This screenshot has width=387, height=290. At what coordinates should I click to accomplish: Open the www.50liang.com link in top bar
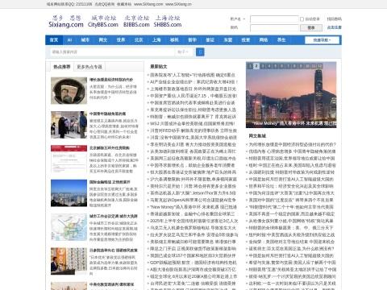pyautogui.click(x=148, y=4)
